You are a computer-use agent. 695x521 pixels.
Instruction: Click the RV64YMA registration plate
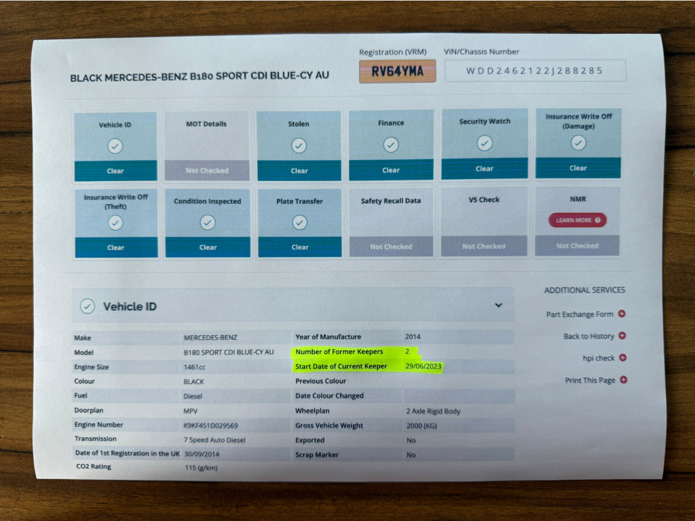pyautogui.click(x=398, y=71)
